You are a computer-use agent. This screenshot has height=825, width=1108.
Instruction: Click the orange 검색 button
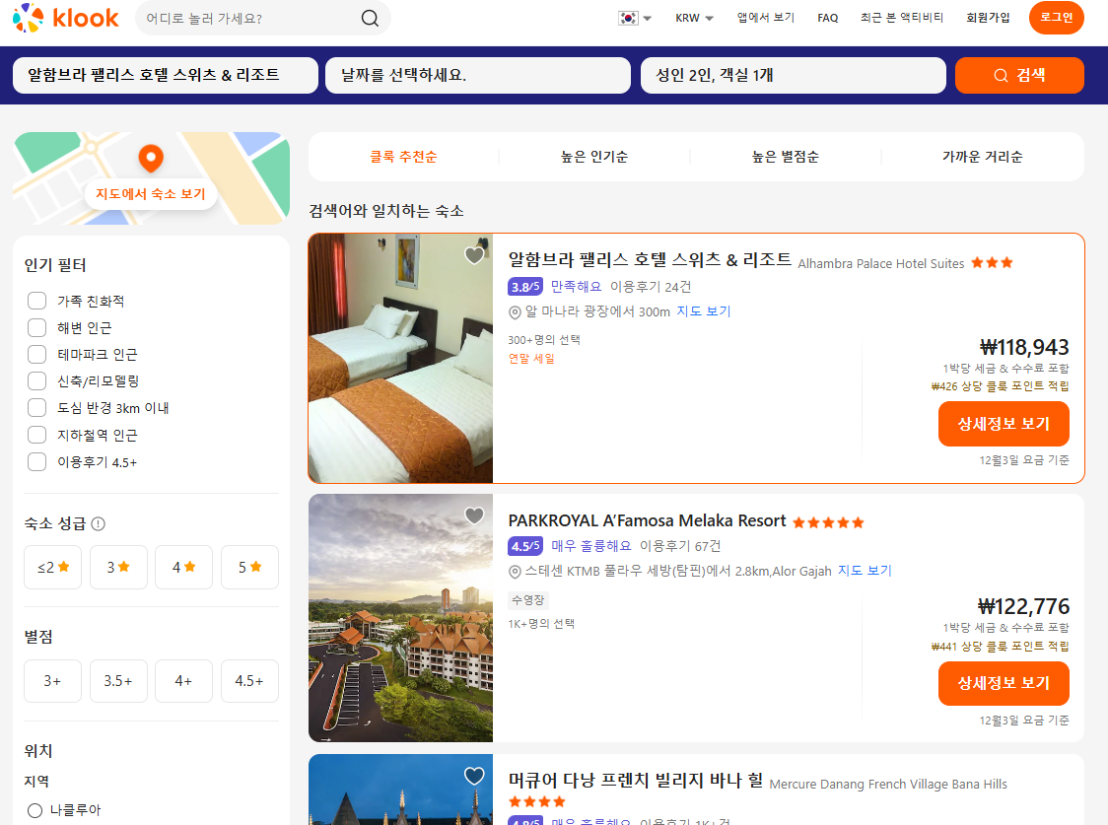(x=1019, y=75)
